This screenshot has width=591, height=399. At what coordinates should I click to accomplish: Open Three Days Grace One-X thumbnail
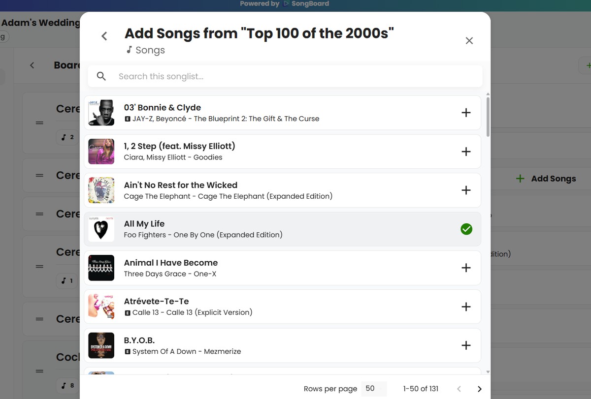tap(101, 268)
